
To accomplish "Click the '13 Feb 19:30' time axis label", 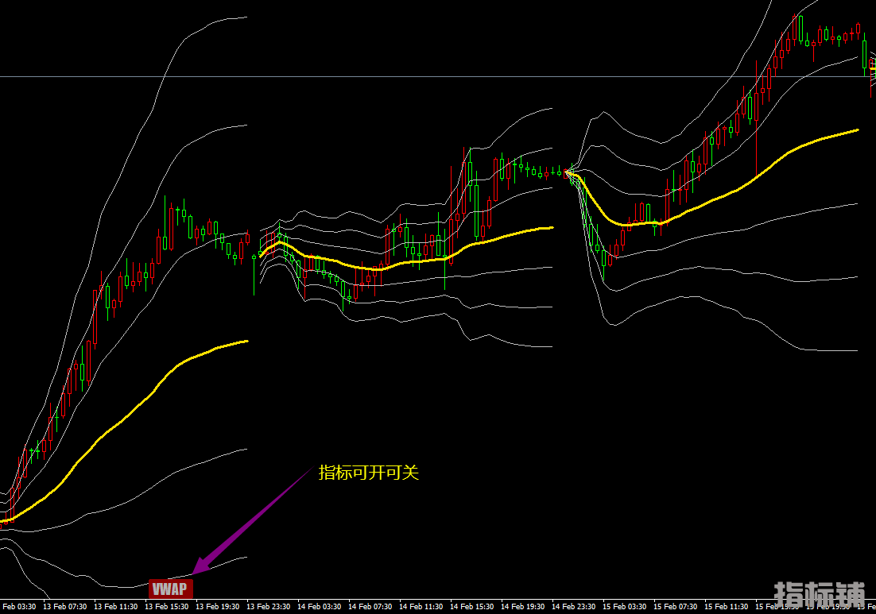I will tap(217, 607).
